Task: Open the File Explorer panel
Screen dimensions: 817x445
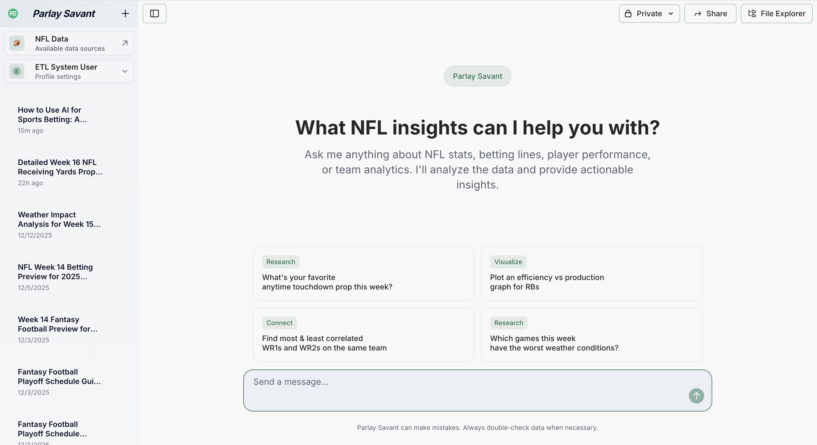Action: coord(776,14)
